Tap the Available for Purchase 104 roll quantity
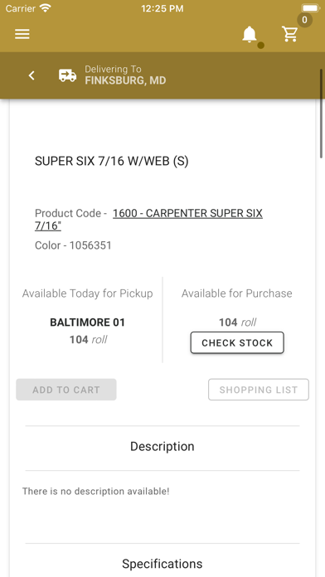This screenshot has height=577, width=325. click(237, 322)
